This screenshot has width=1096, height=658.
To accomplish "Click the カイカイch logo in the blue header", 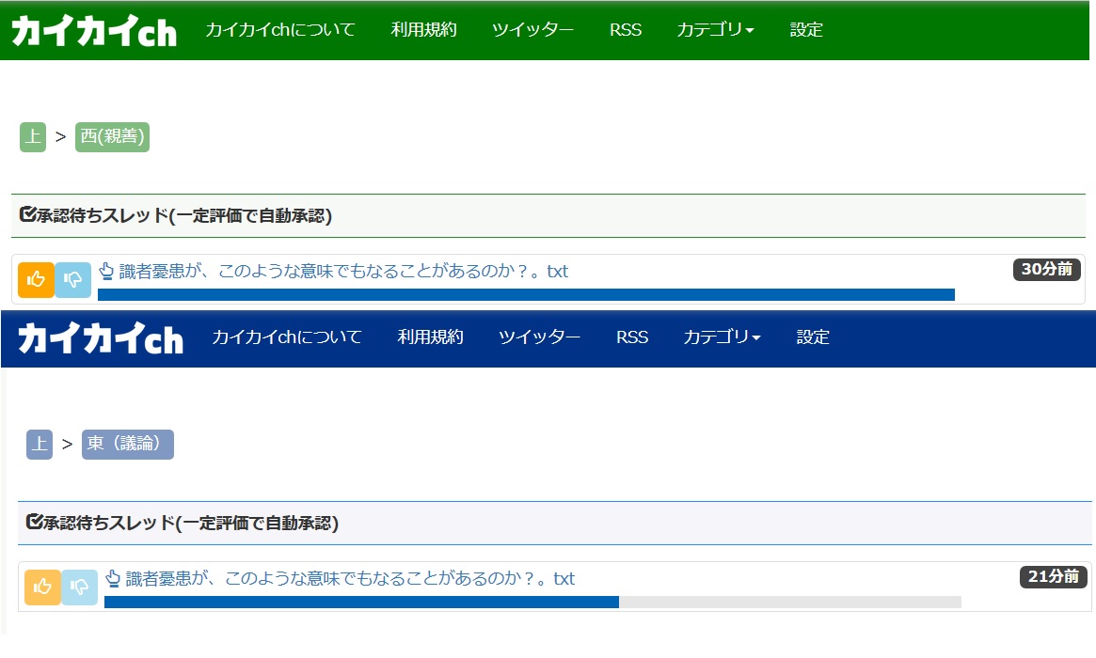I will 101,337.
